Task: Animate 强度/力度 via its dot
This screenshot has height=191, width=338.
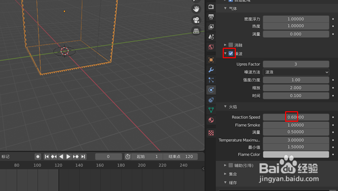Action: (333, 80)
